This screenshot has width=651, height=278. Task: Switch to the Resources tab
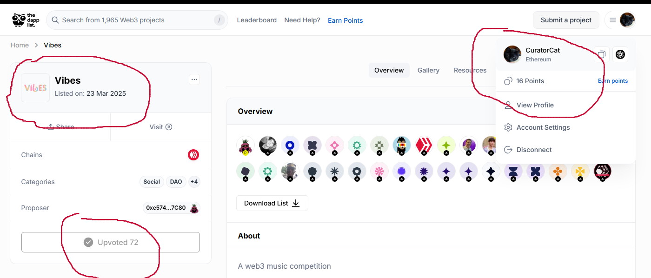(470, 70)
